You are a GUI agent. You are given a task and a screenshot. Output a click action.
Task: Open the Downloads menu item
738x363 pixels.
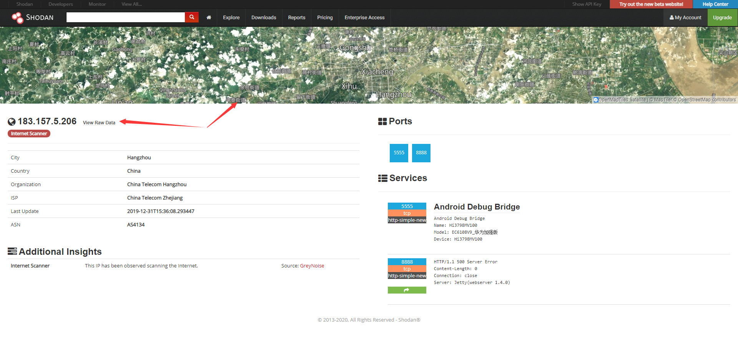264,18
